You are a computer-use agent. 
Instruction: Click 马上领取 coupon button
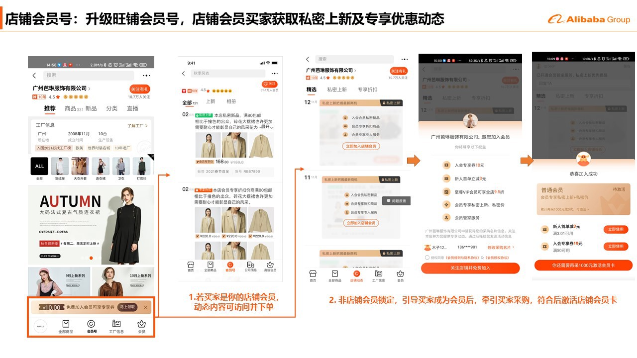(x=127, y=307)
